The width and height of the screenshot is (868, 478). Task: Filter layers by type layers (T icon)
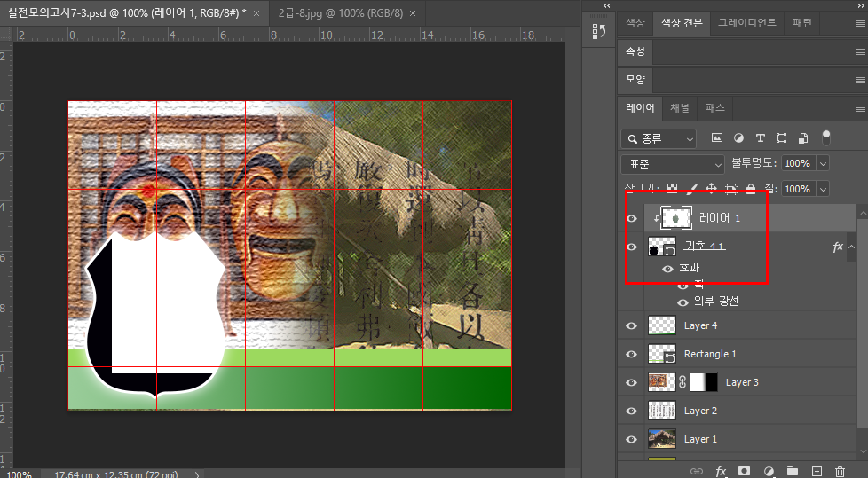click(760, 138)
